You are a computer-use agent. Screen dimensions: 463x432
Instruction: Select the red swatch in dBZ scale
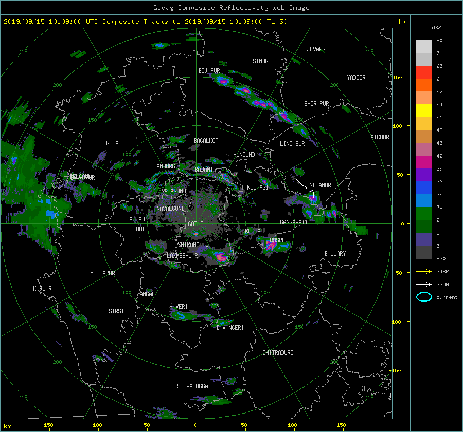424,72
